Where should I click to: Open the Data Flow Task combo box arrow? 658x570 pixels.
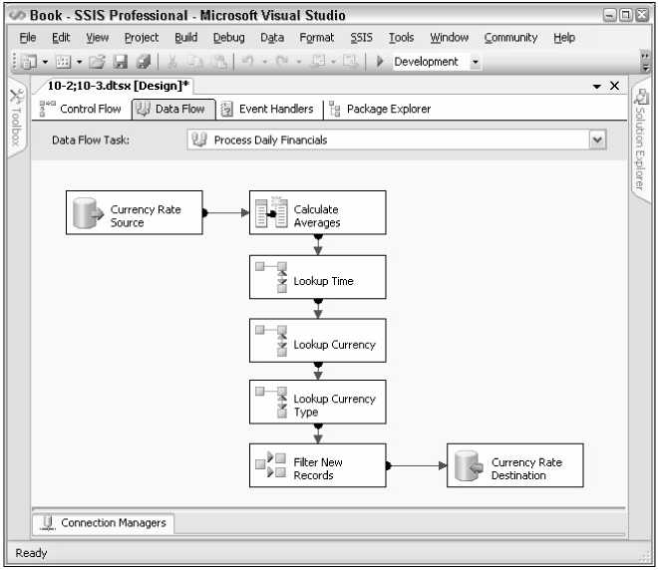click(x=597, y=141)
